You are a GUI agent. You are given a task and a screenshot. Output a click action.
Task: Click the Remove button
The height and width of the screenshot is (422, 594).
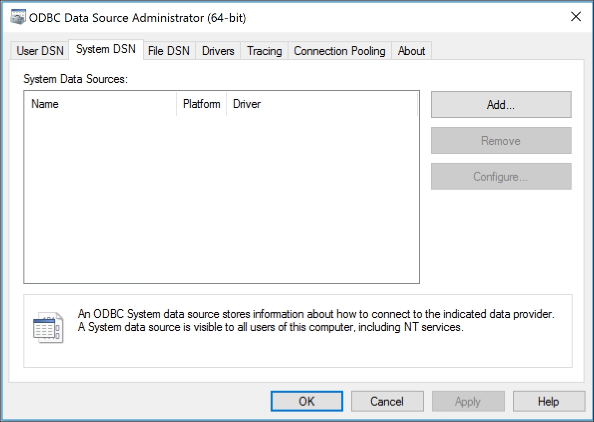coord(501,140)
